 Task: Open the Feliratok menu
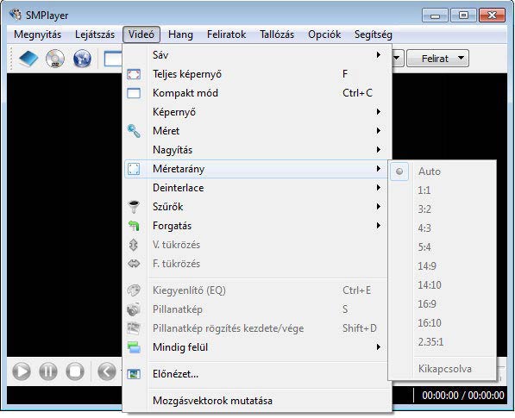tap(226, 34)
